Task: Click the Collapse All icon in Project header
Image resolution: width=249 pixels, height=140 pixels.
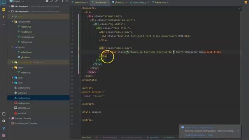Action: coord(56,1)
